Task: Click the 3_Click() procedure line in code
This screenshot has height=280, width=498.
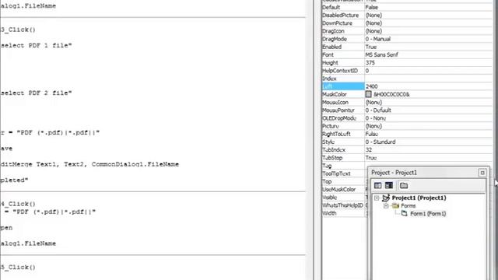Action: pyautogui.click(x=18, y=30)
